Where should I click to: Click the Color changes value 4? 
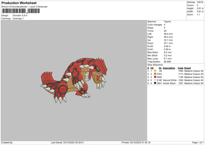click(x=164, y=25)
